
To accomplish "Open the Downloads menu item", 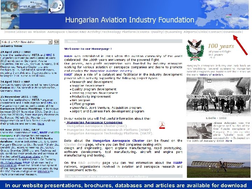I will pyautogui.click(x=232, y=32).
